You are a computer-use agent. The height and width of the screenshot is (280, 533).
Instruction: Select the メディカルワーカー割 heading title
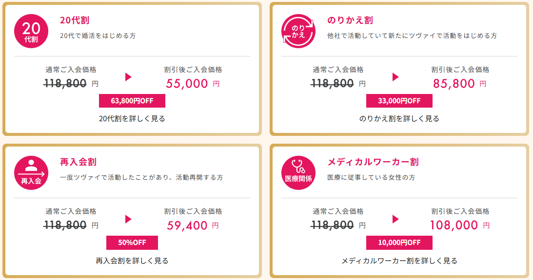click(x=373, y=162)
